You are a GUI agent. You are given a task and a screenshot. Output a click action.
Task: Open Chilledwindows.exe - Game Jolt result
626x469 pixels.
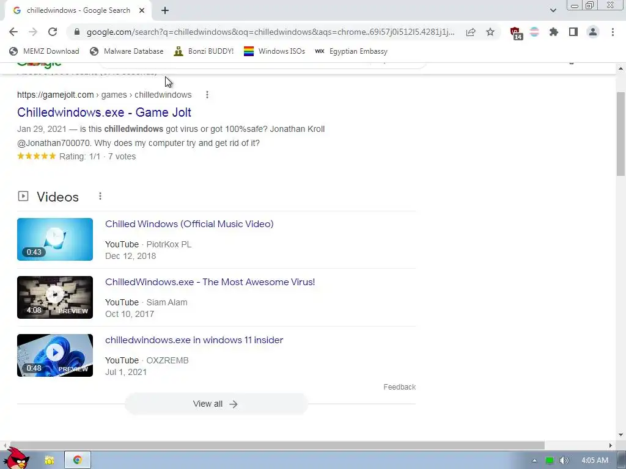pyautogui.click(x=104, y=112)
